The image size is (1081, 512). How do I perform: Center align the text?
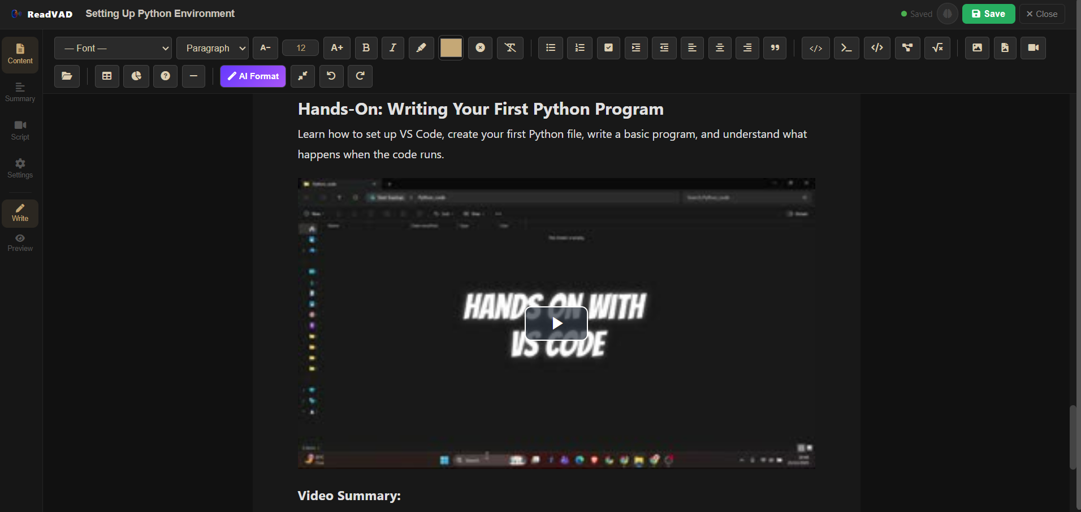[x=720, y=48]
